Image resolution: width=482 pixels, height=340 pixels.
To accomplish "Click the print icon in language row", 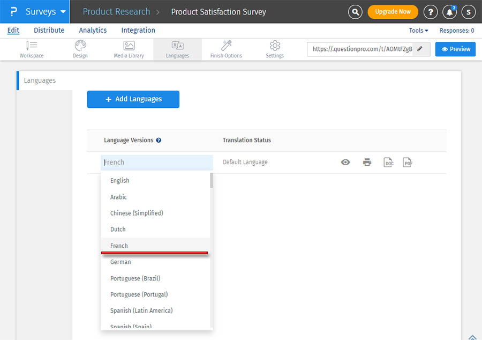I will [x=367, y=162].
